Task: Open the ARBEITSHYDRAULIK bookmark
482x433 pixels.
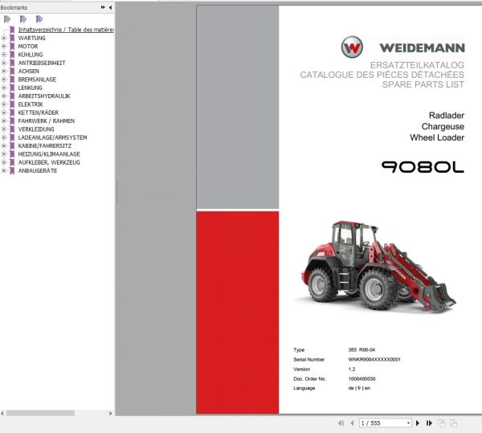Action: pyautogui.click(x=44, y=96)
